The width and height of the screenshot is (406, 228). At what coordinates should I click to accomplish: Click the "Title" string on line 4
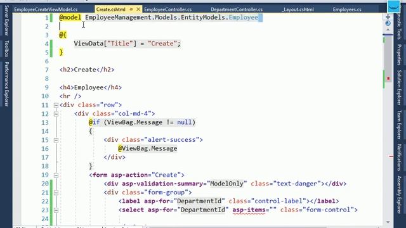pos(120,44)
